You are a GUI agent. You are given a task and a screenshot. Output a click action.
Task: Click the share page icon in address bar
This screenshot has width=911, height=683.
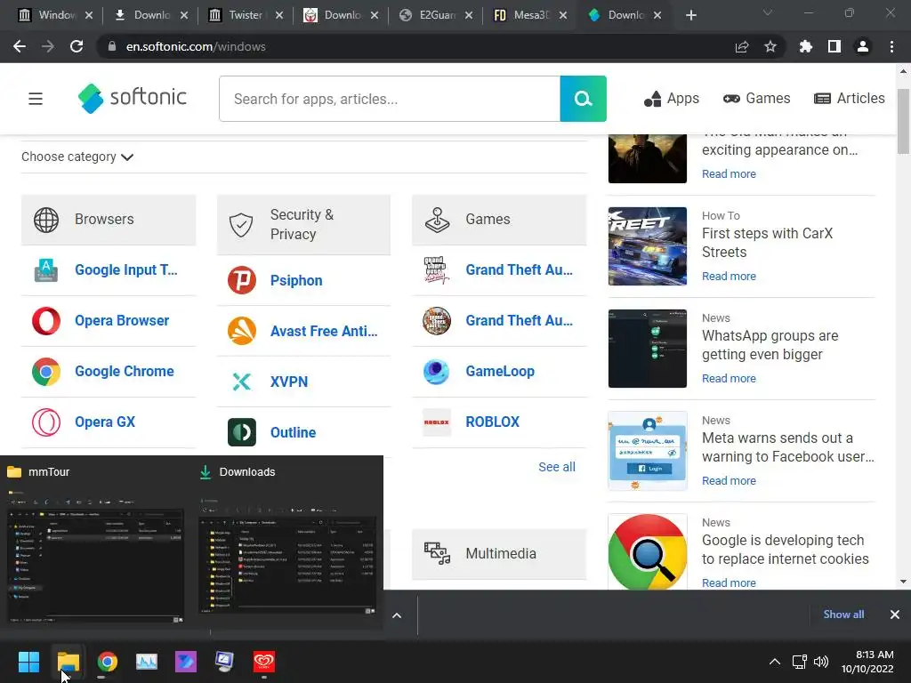(742, 46)
